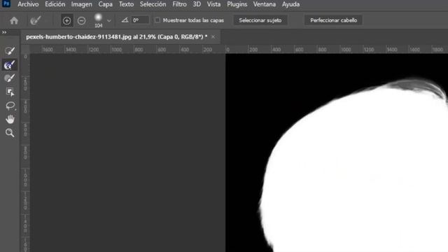Click the Photoshop Ps logo icon
448x252 pixels.
6,3
